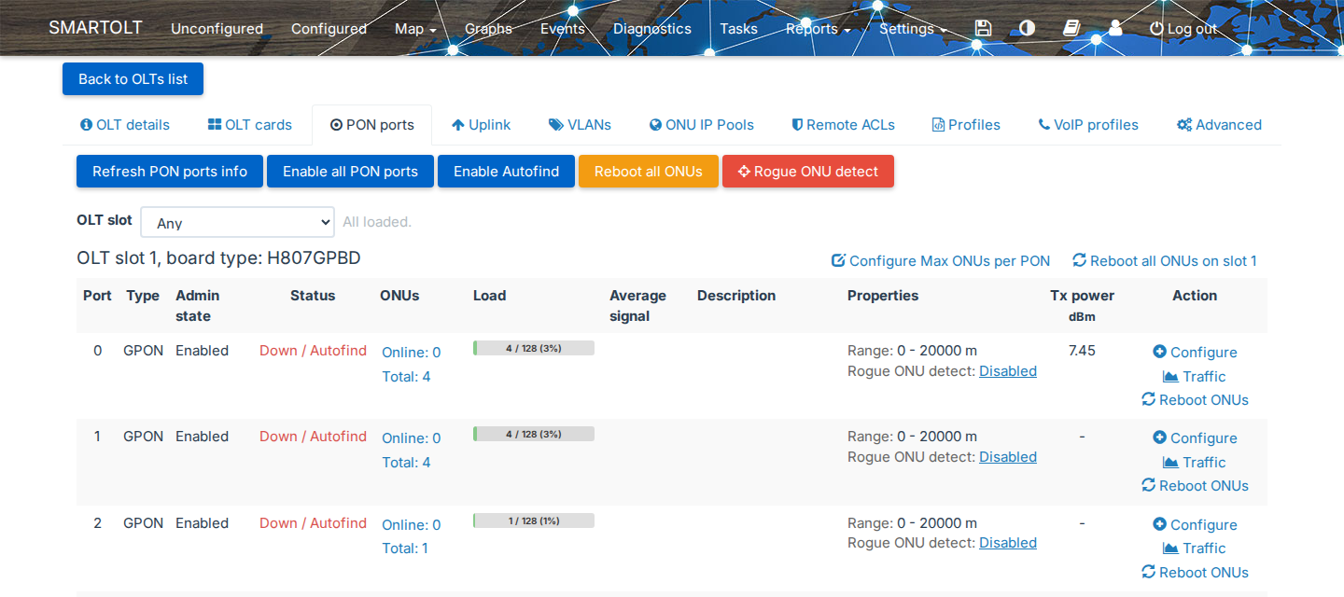The height and width of the screenshot is (597, 1344).
Task: Open the VoIP profiles tab
Action: click(x=1088, y=125)
